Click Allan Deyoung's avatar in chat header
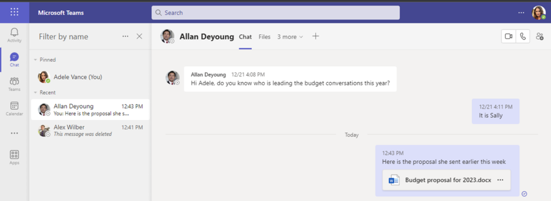The image size is (551, 201). pyautogui.click(x=167, y=36)
